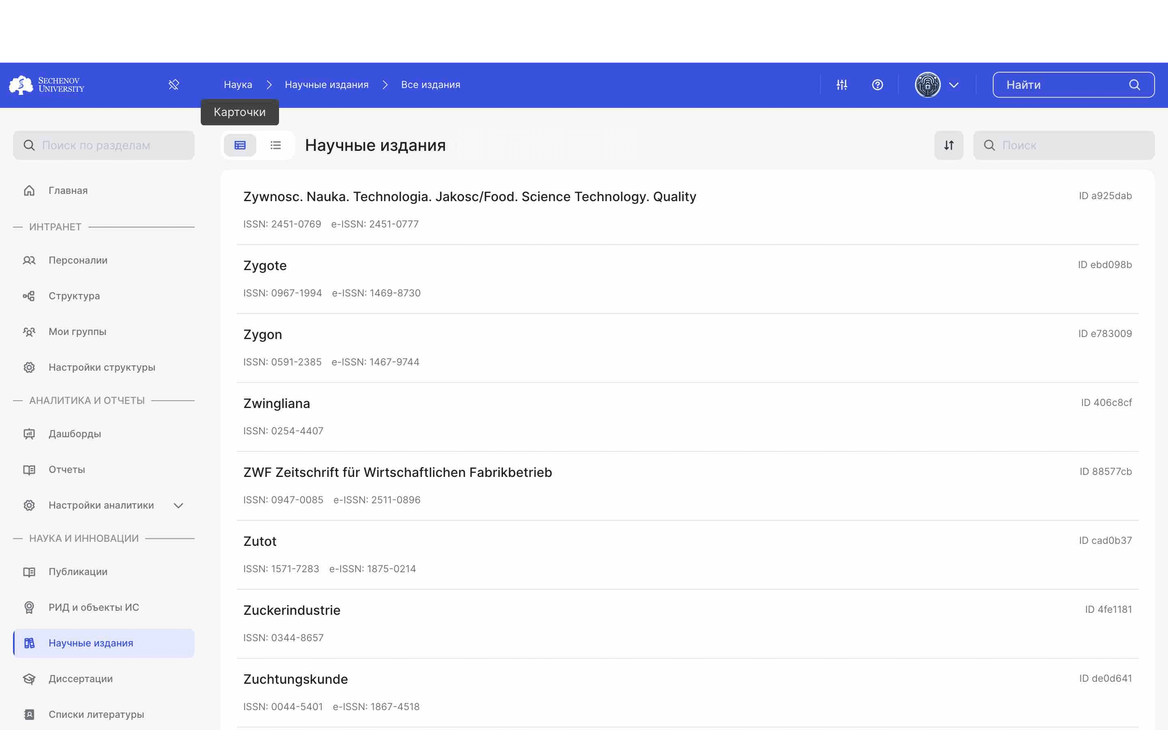Click the Дашборды chart icon
This screenshot has height=730, width=1168.
pos(30,434)
